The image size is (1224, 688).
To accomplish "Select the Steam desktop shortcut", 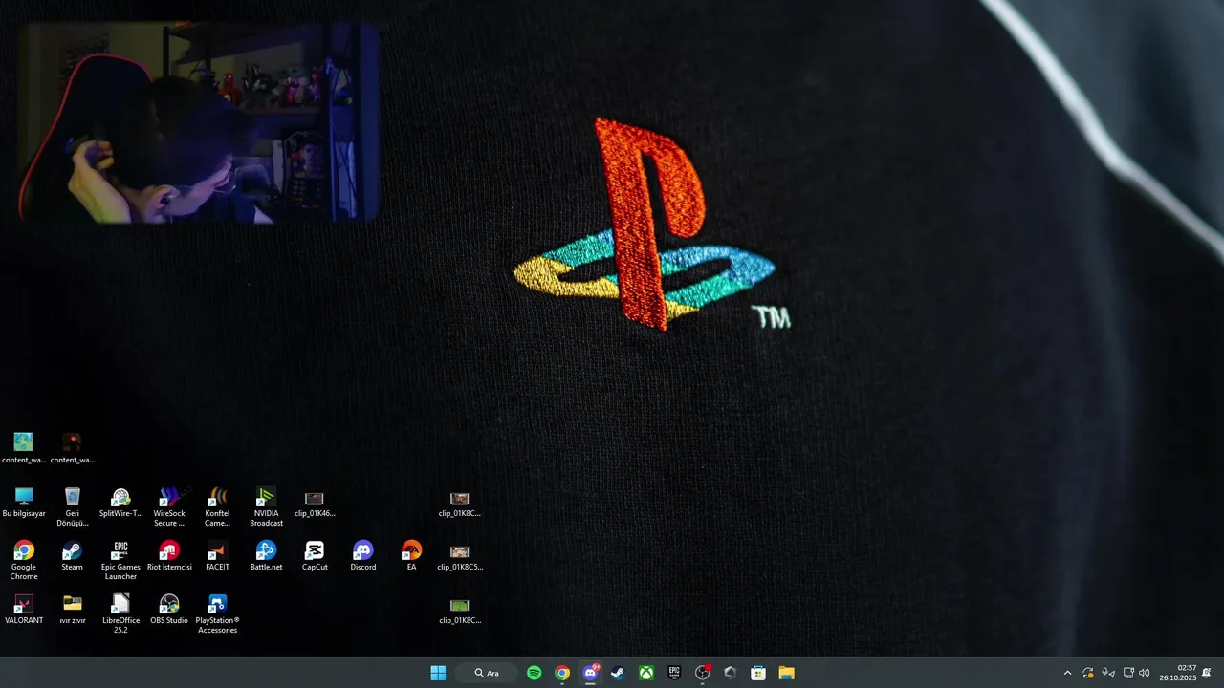I will click(x=72, y=556).
